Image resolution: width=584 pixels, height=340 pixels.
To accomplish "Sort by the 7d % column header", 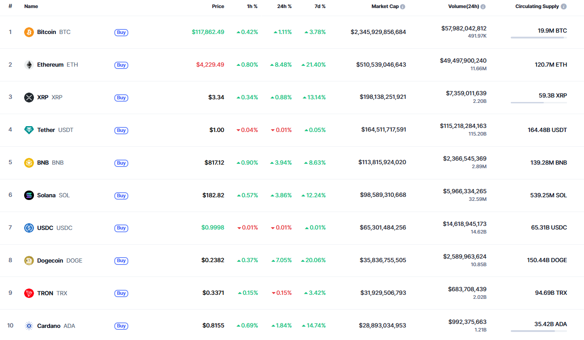I will (319, 7).
